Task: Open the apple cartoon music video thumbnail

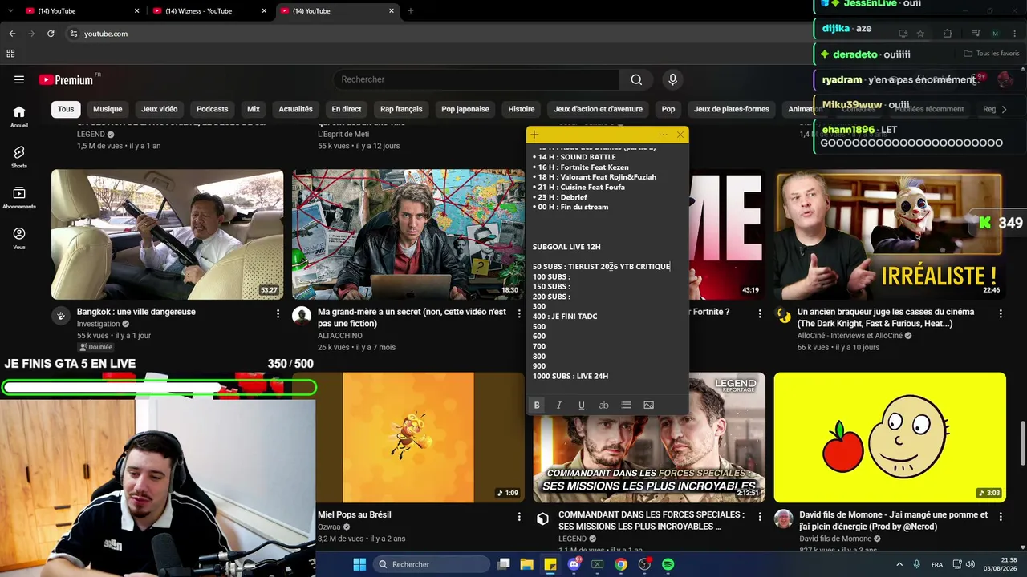Action: click(890, 438)
